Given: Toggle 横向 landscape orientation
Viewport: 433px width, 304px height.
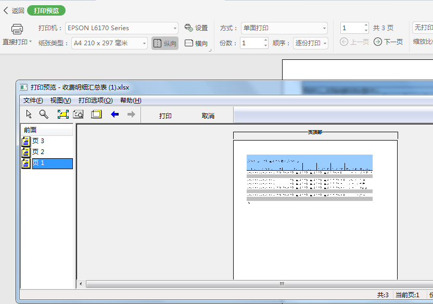Looking at the screenshot, I should (x=196, y=43).
